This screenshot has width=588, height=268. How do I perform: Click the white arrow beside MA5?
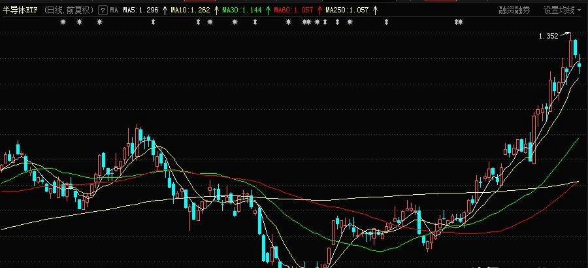pos(165,10)
